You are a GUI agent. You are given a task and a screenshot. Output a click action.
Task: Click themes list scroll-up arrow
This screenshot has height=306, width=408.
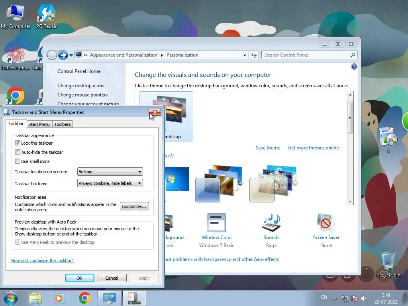pos(350,95)
